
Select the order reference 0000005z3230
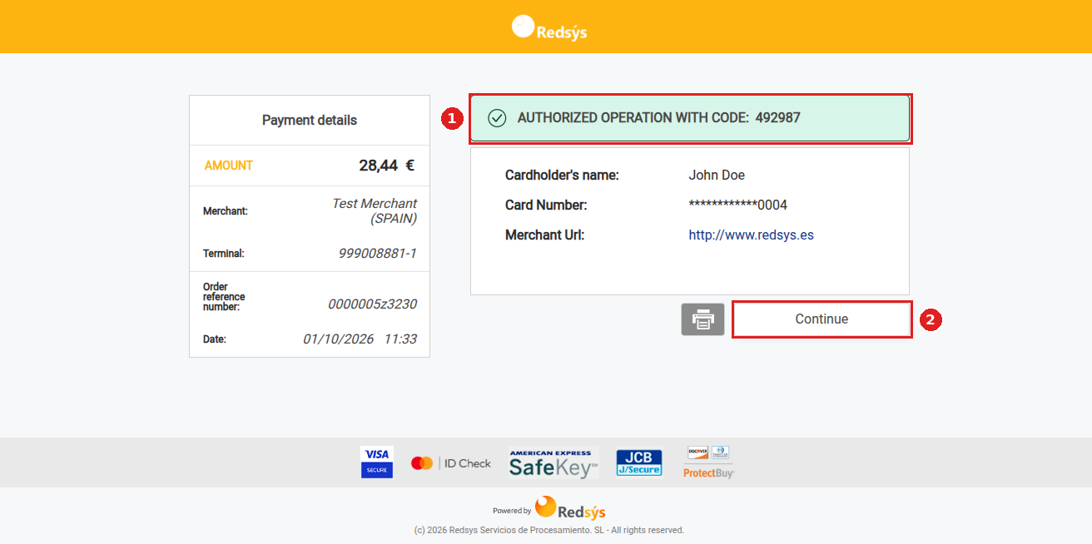[372, 304]
